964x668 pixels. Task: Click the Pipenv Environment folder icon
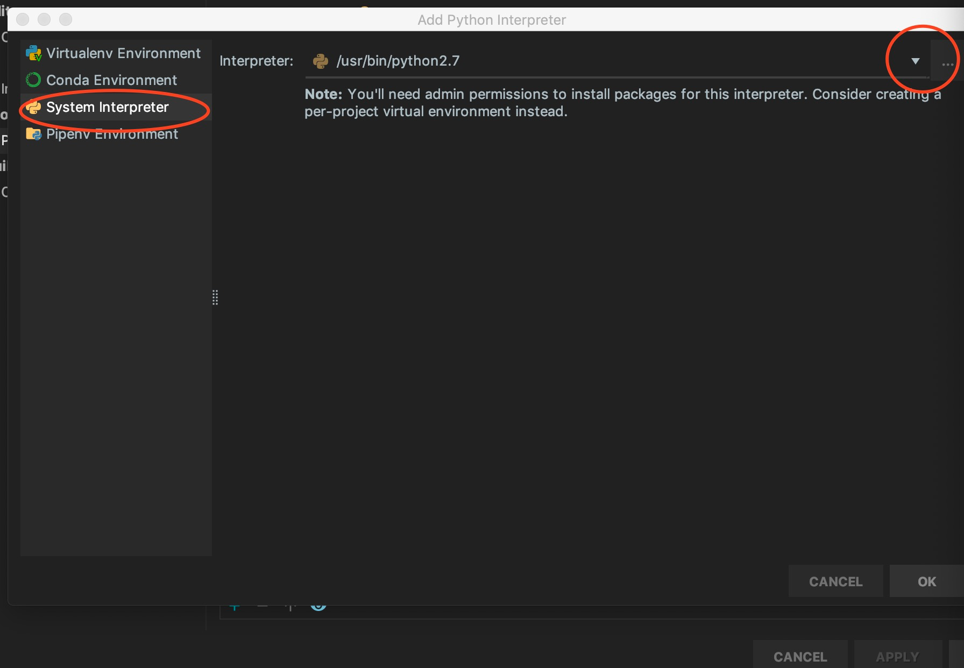pyautogui.click(x=33, y=134)
